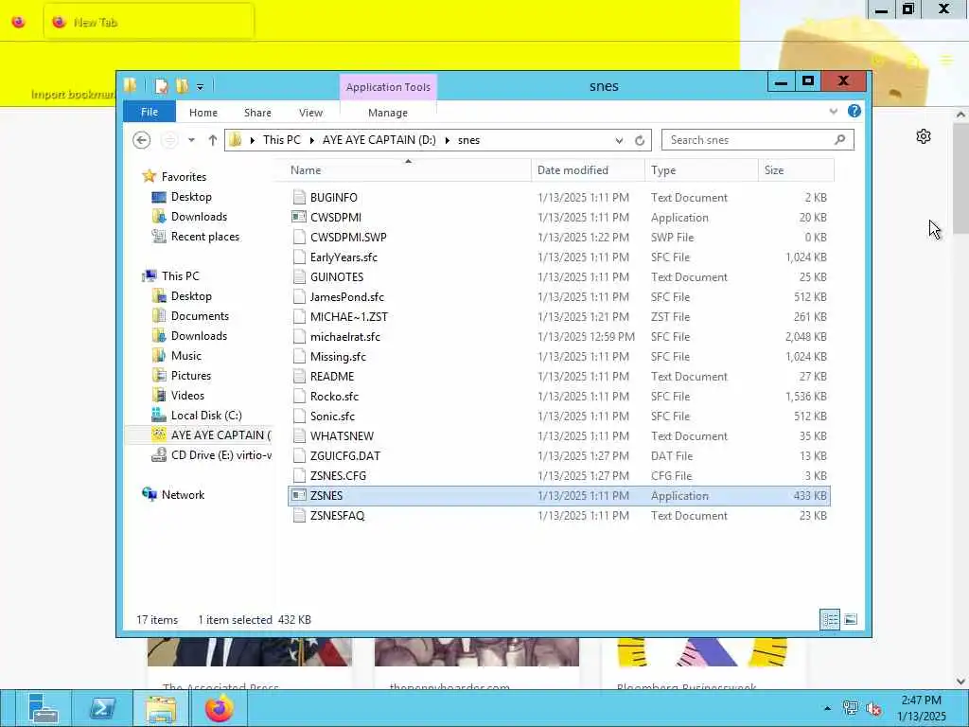Click the network tray icon
The width and height of the screenshot is (969, 727).
tap(851, 708)
